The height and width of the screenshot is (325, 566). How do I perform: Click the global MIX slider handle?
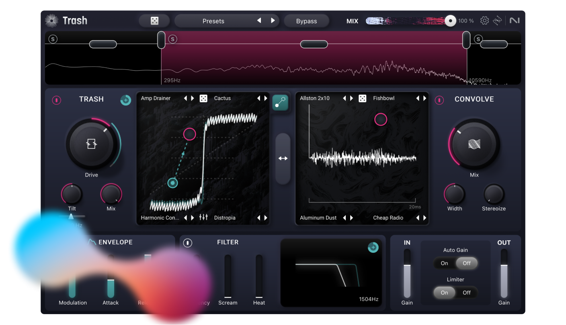point(450,21)
